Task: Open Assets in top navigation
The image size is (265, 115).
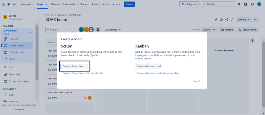Action: click(106, 4)
